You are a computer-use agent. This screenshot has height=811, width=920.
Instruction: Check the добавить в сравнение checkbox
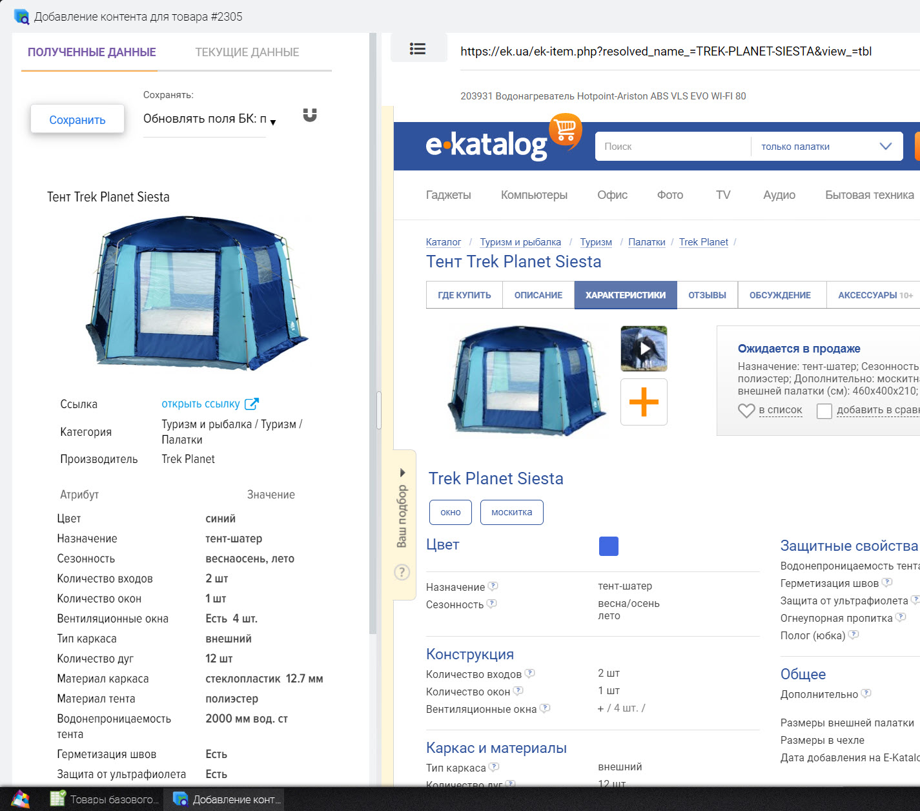pos(824,411)
